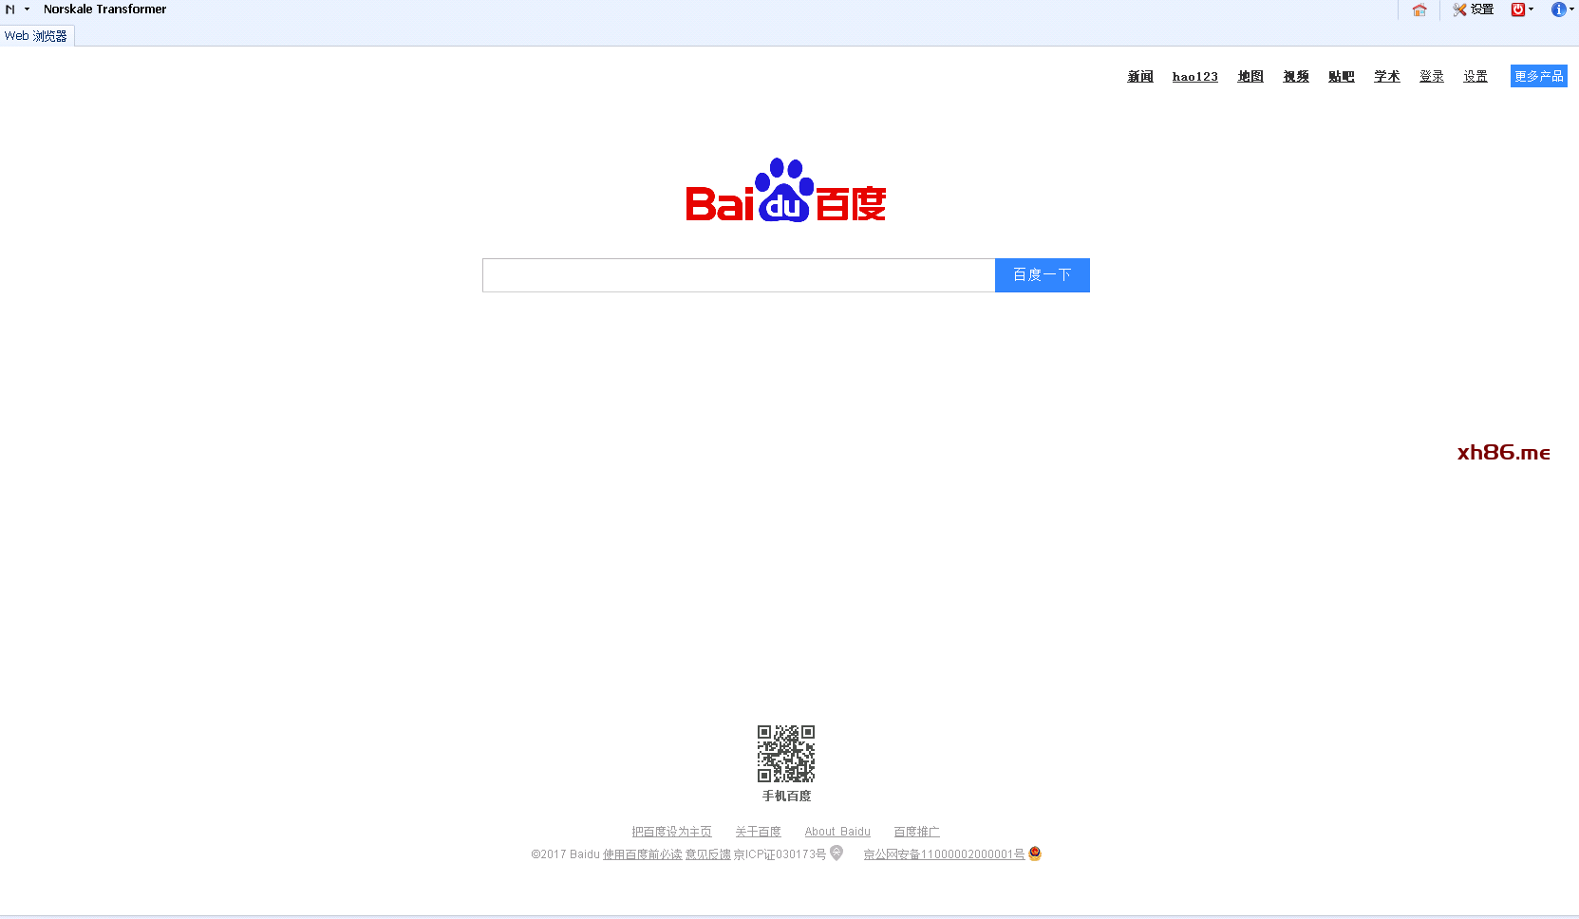Click the N application logo icon
This screenshot has width=1579, height=919.
pyautogui.click(x=10, y=9)
